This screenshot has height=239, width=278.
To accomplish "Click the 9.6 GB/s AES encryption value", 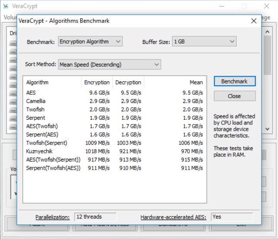I will 99,93.
